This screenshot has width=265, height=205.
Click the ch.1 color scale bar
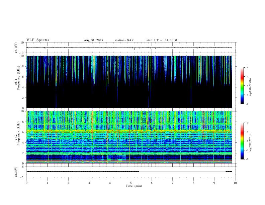click(242, 86)
